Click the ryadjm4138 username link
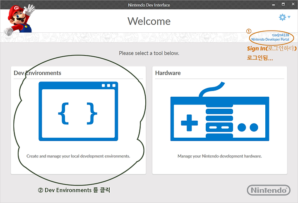Screen dimensions: 298x203 280,35
